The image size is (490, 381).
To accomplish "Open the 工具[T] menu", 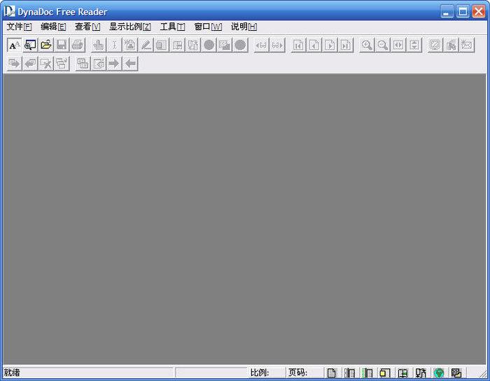I will (172, 27).
